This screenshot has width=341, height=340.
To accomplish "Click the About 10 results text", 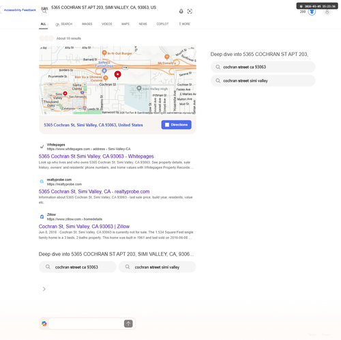I will pos(69,38).
